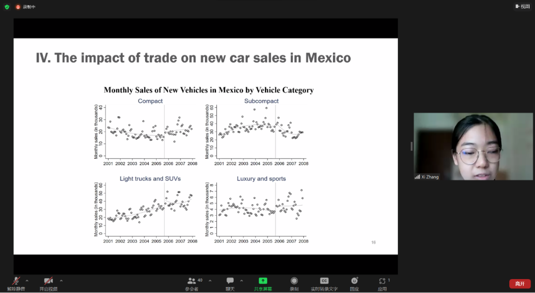
Task: Expand the arrow next to participants
Action: (x=210, y=280)
